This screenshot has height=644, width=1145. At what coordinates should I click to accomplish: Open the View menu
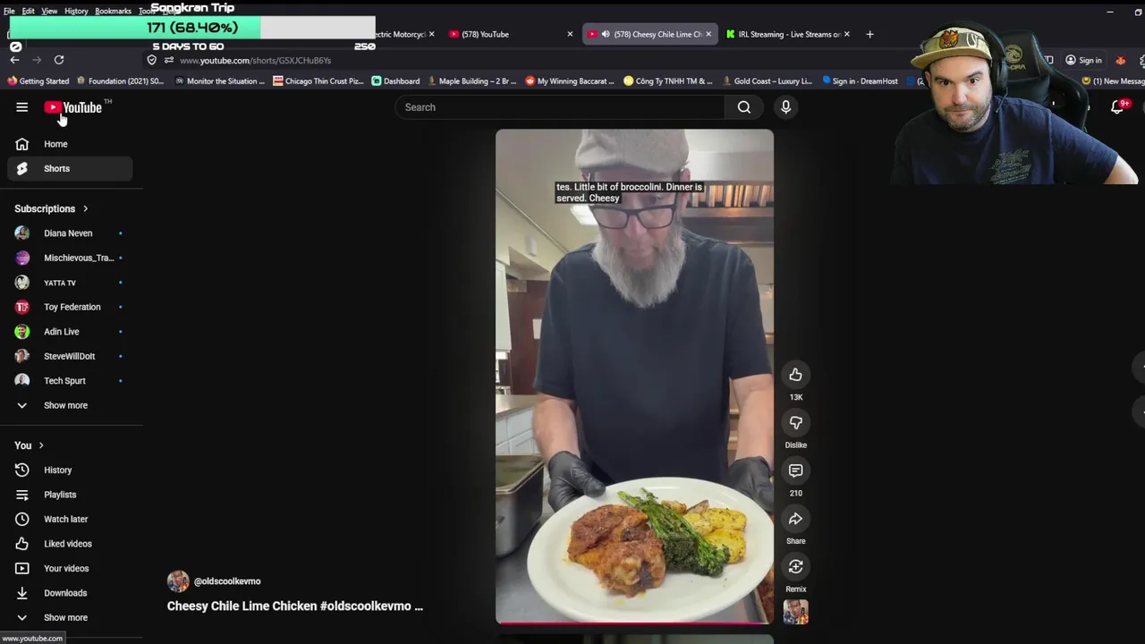[x=49, y=11]
